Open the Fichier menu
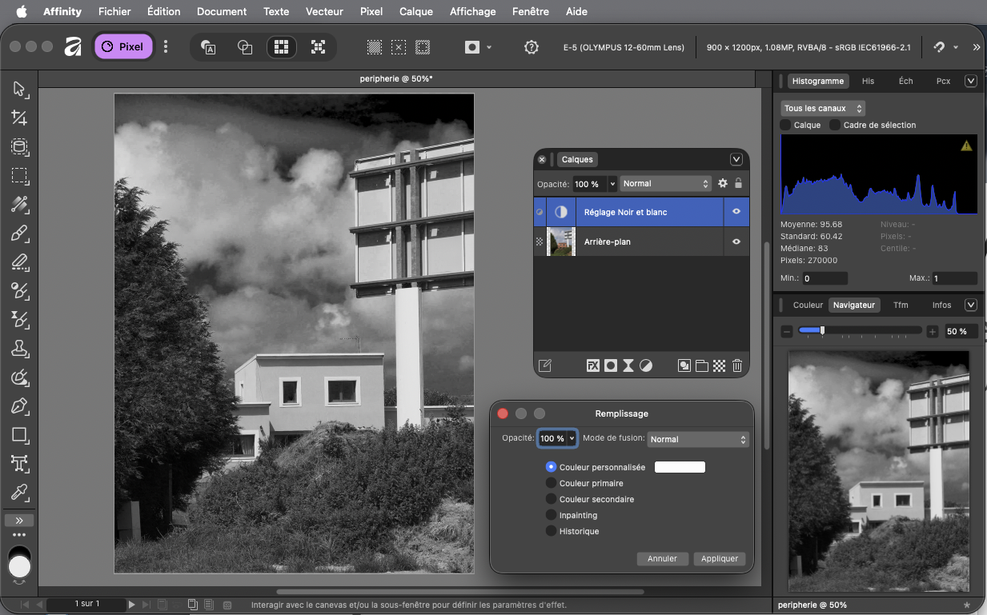Viewport: 987px width, 615px height. [x=114, y=11]
